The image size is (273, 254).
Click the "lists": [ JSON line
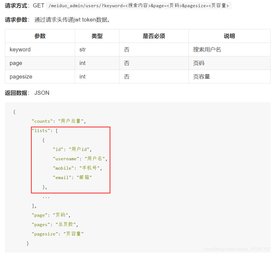pos(45,130)
